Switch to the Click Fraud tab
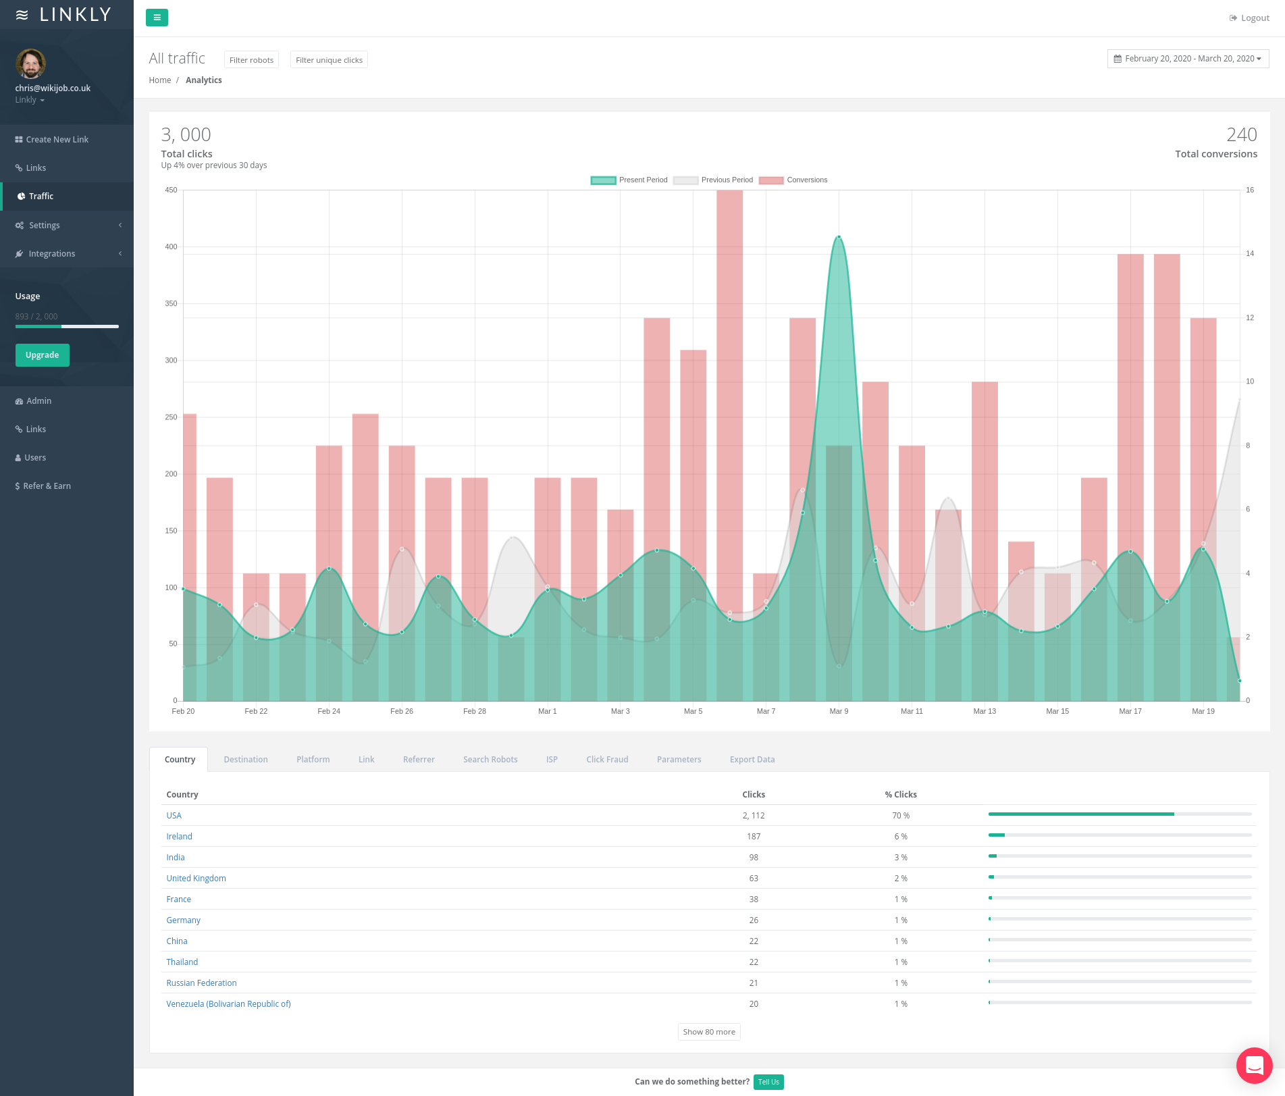1285x1096 pixels. [x=607, y=760]
